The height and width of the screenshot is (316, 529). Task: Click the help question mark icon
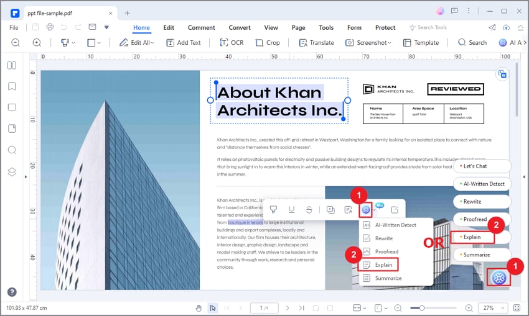pos(12,292)
